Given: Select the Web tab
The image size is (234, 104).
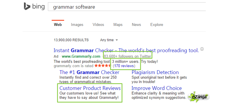Looking at the screenshot, I should coord(58,25).
